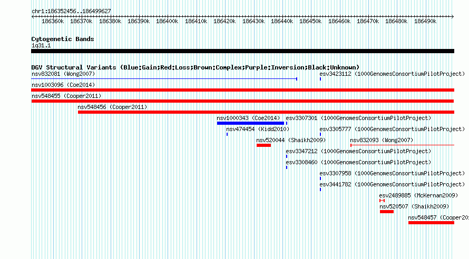Open esv3308460 variant label

[x=358, y=162]
